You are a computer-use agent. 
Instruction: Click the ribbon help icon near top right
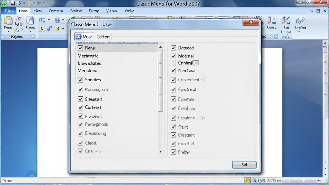318,11
